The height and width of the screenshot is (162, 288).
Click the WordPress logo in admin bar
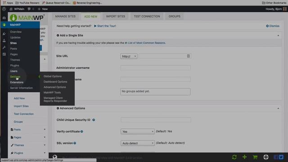4,9
